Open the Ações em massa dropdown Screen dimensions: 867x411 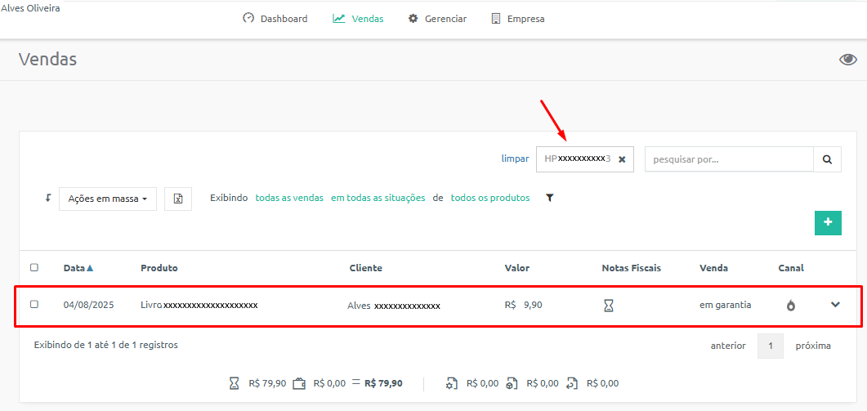pyautogui.click(x=108, y=199)
